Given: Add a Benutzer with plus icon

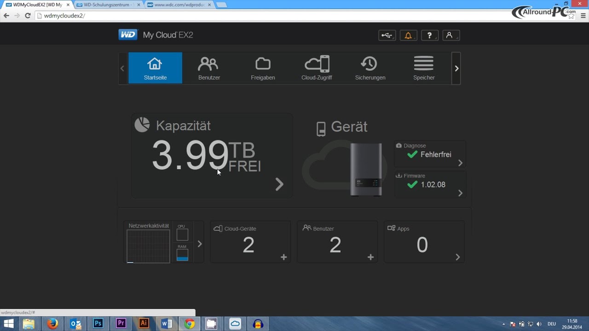Looking at the screenshot, I should [x=370, y=257].
